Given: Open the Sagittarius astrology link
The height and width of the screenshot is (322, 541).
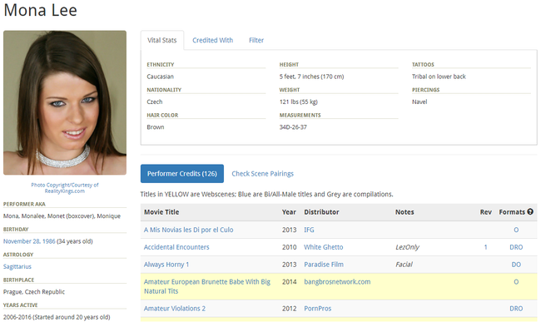Looking at the screenshot, I should 17,266.
